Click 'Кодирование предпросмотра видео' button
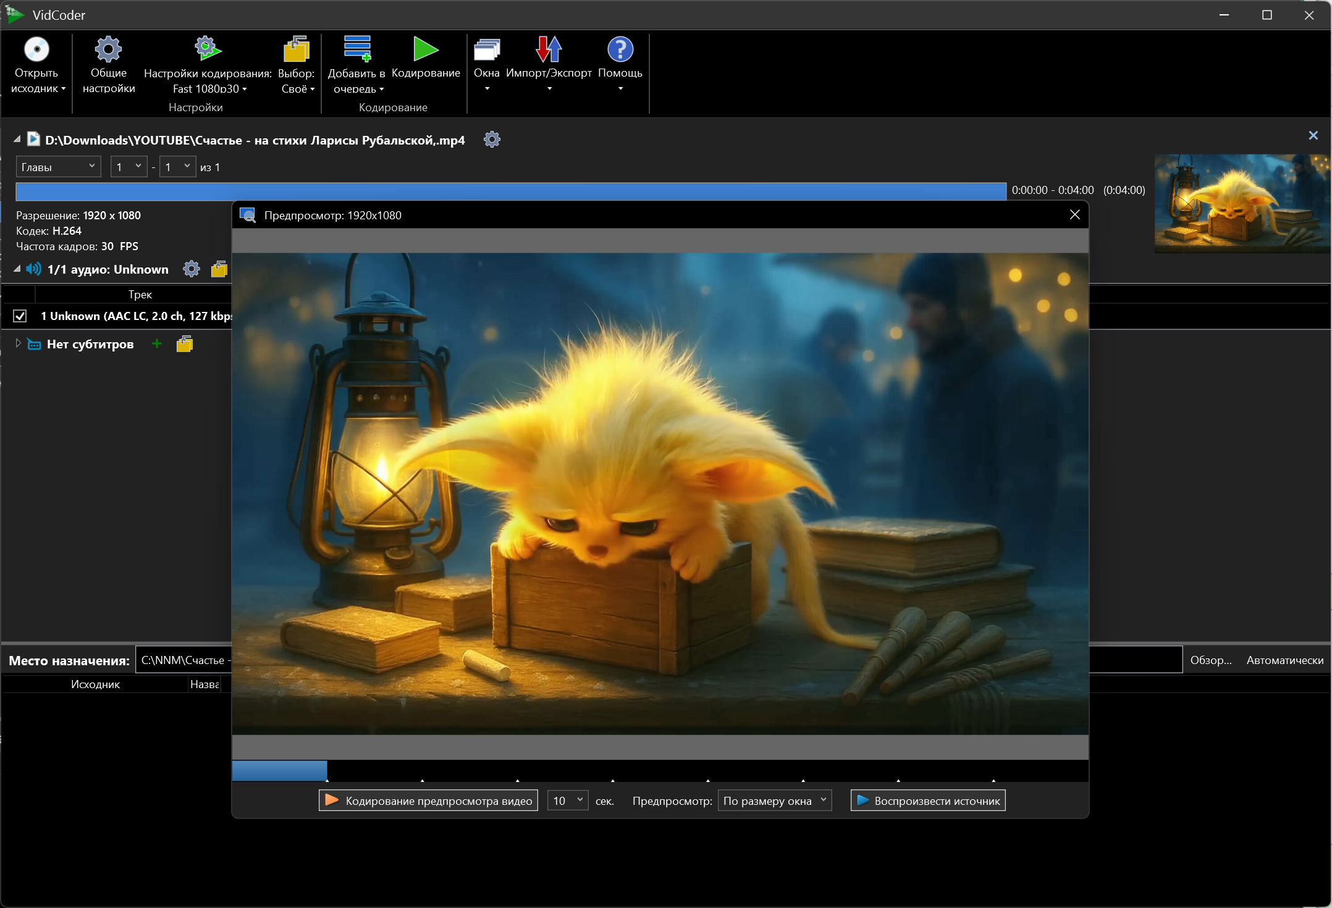1332x908 pixels. click(428, 801)
